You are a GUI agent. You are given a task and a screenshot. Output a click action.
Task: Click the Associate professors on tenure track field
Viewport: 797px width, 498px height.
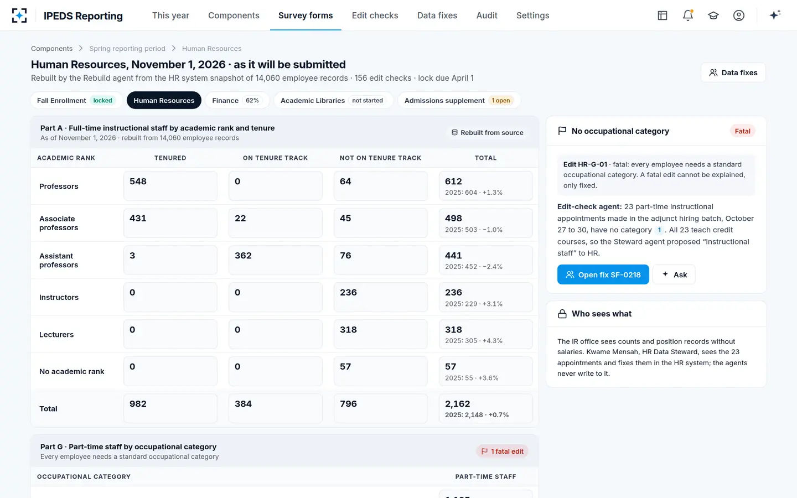(x=276, y=223)
